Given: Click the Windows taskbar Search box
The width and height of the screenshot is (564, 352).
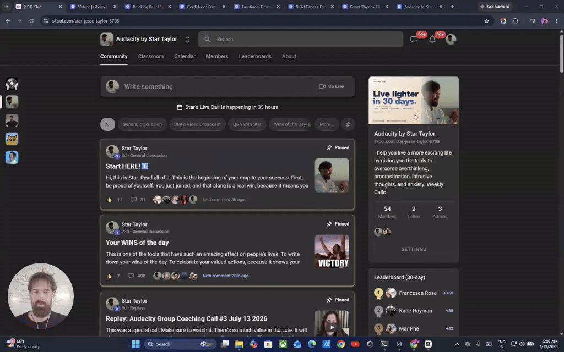Looking at the screenshot, I should (x=181, y=344).
